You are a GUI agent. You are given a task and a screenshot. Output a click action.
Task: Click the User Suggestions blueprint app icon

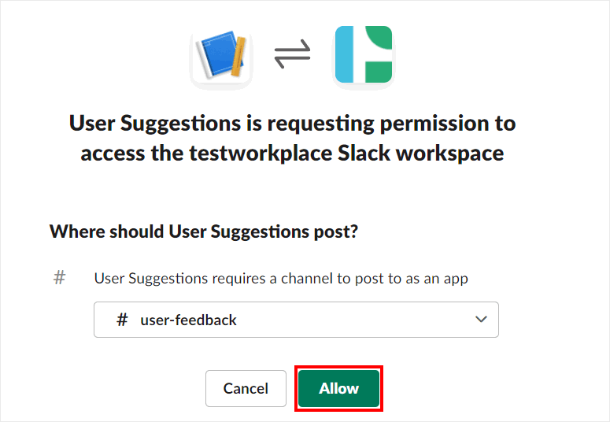221,55
